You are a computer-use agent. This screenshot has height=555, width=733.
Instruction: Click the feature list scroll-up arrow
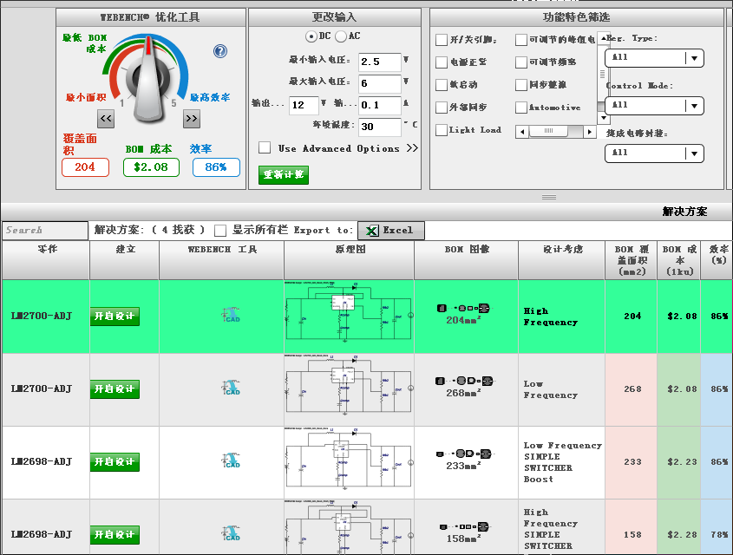tap(604, 38)
